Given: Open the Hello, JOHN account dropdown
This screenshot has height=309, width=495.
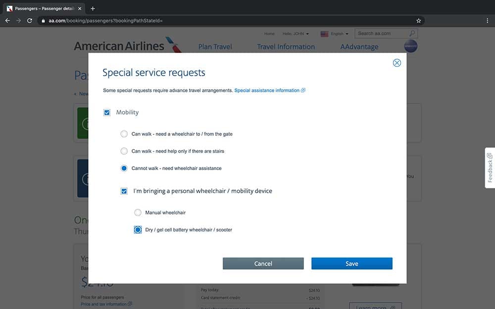Looking at the screenshot, I should pos(295,34).
